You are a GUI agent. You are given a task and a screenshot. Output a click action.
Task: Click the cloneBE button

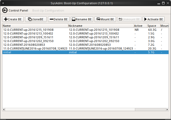point(36,19)
